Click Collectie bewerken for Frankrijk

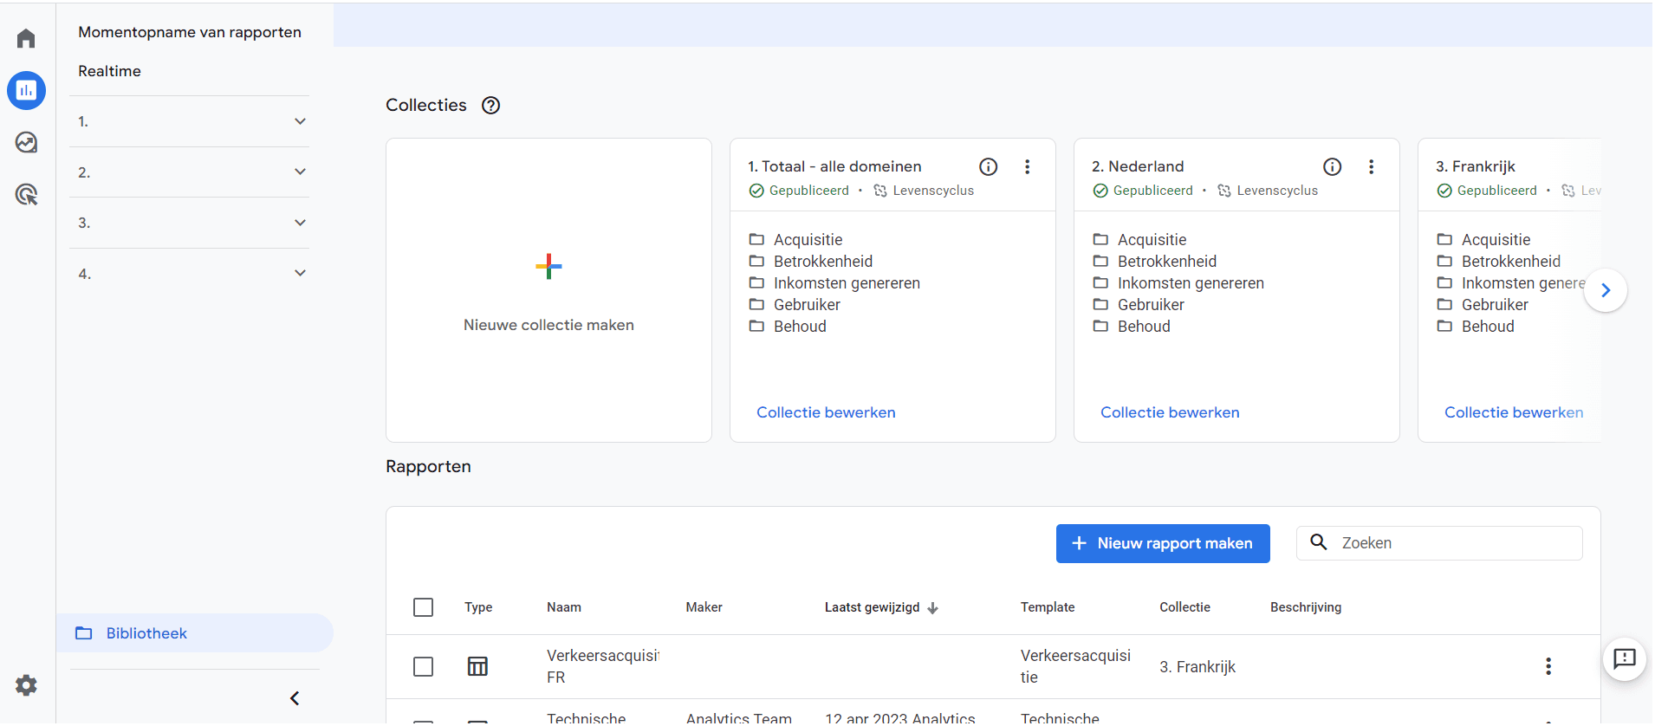click(1514, 412)
